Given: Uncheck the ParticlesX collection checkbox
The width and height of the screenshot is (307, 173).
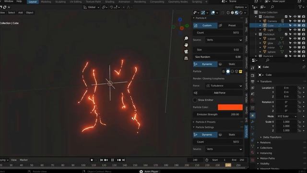Looking at the screenshot, I should tap(286, 34).
